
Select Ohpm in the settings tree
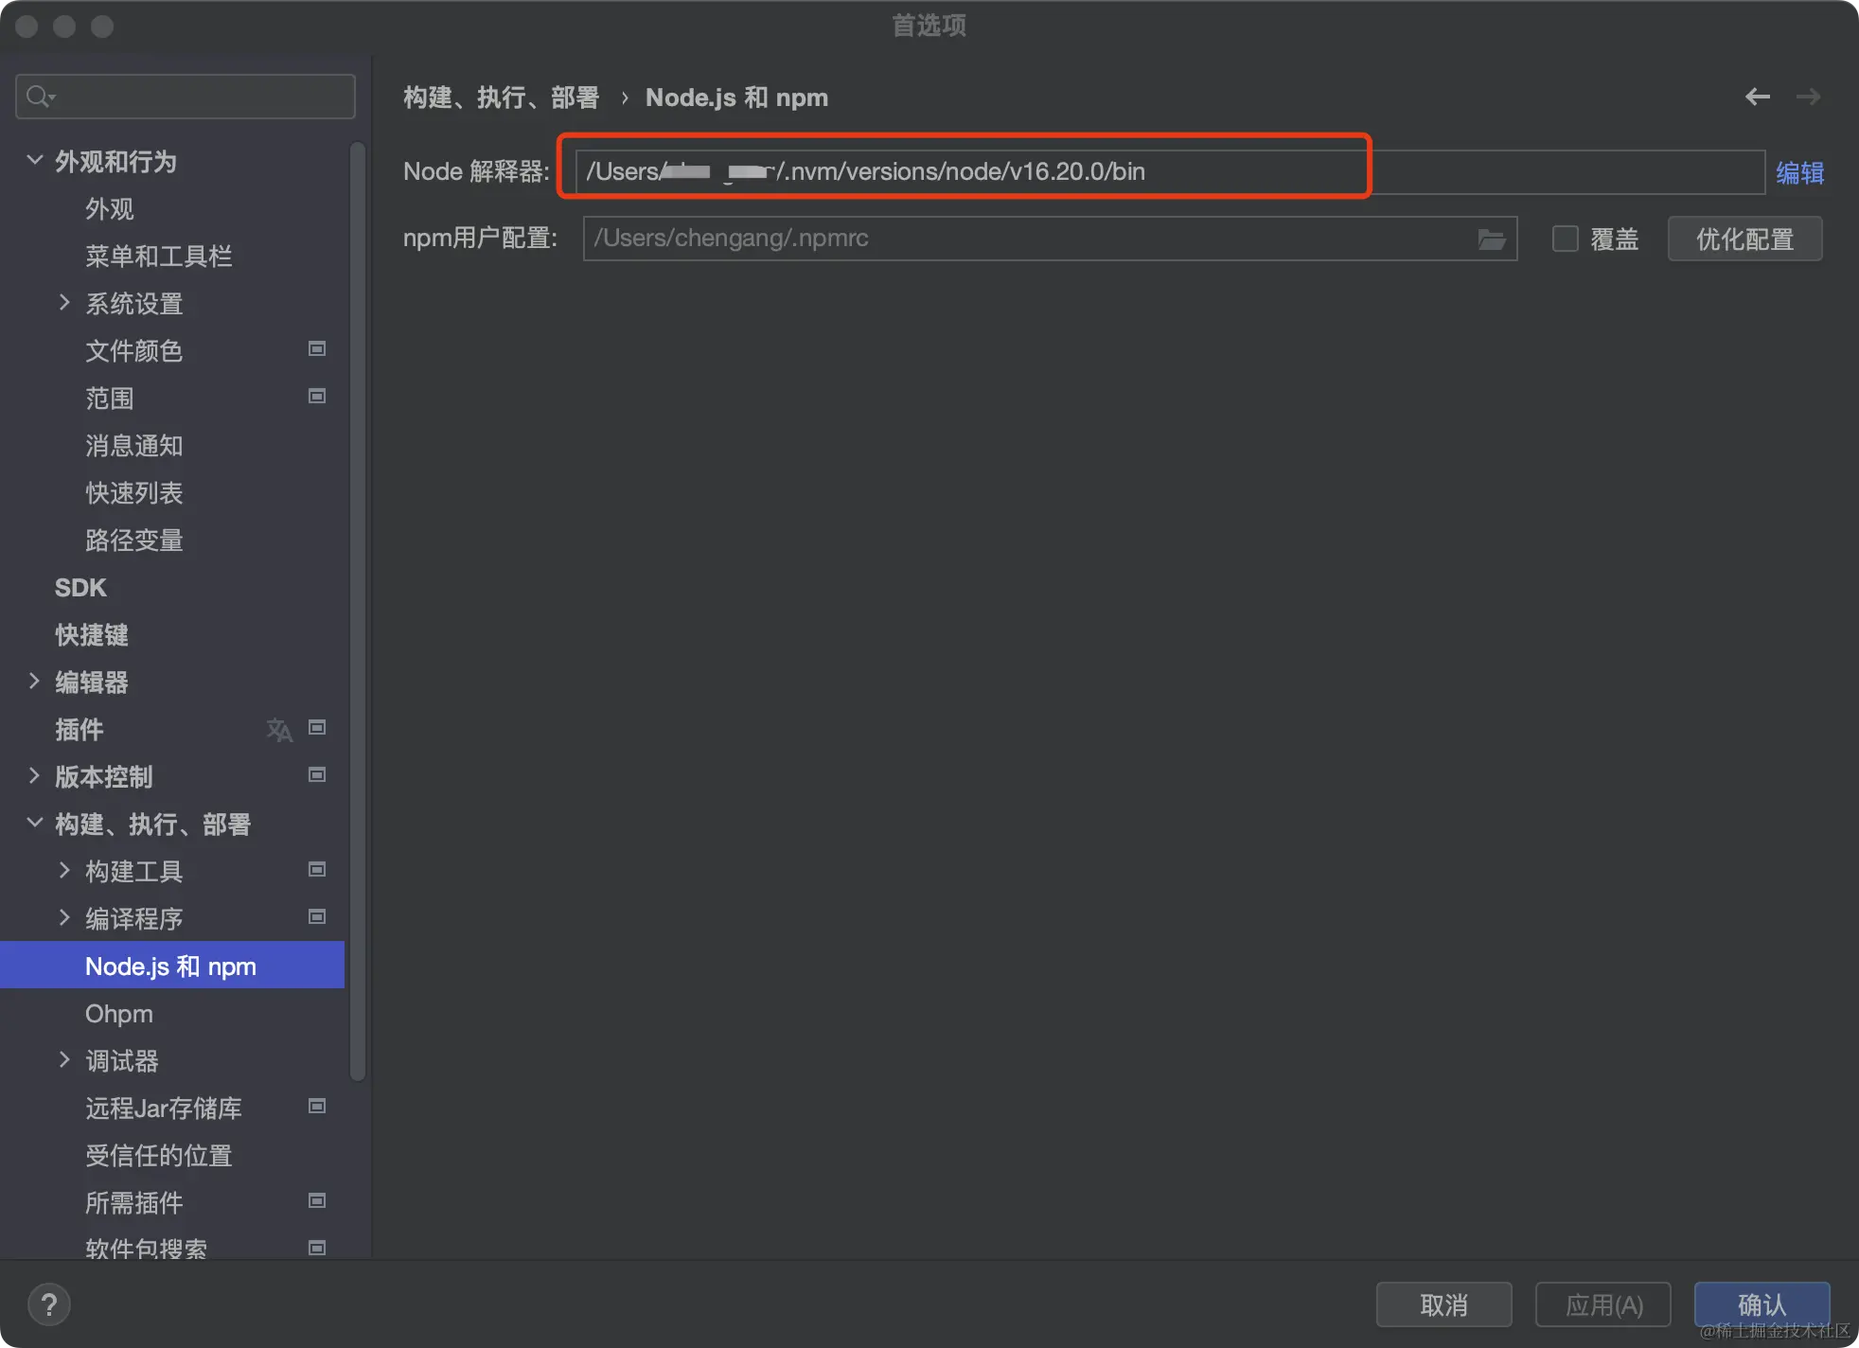(119, 1014)
